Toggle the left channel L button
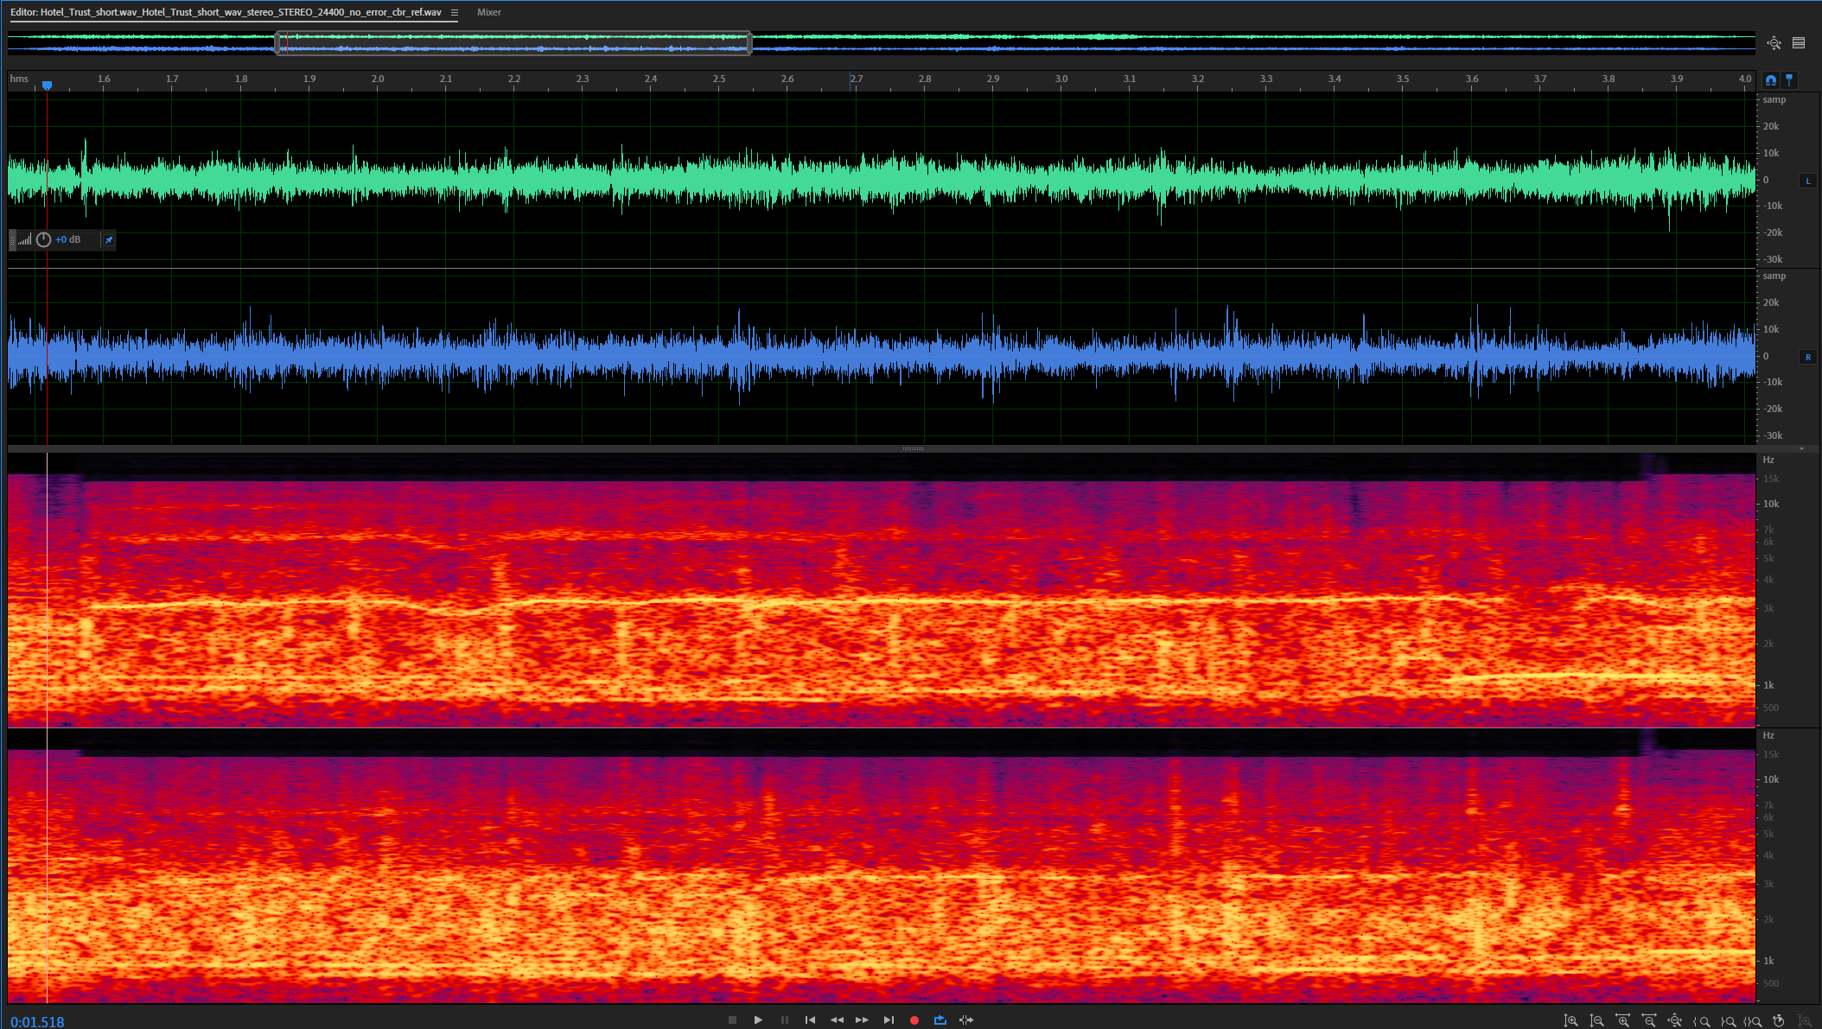This screenshot has height=1029, width=1822. click(1808, 181)
